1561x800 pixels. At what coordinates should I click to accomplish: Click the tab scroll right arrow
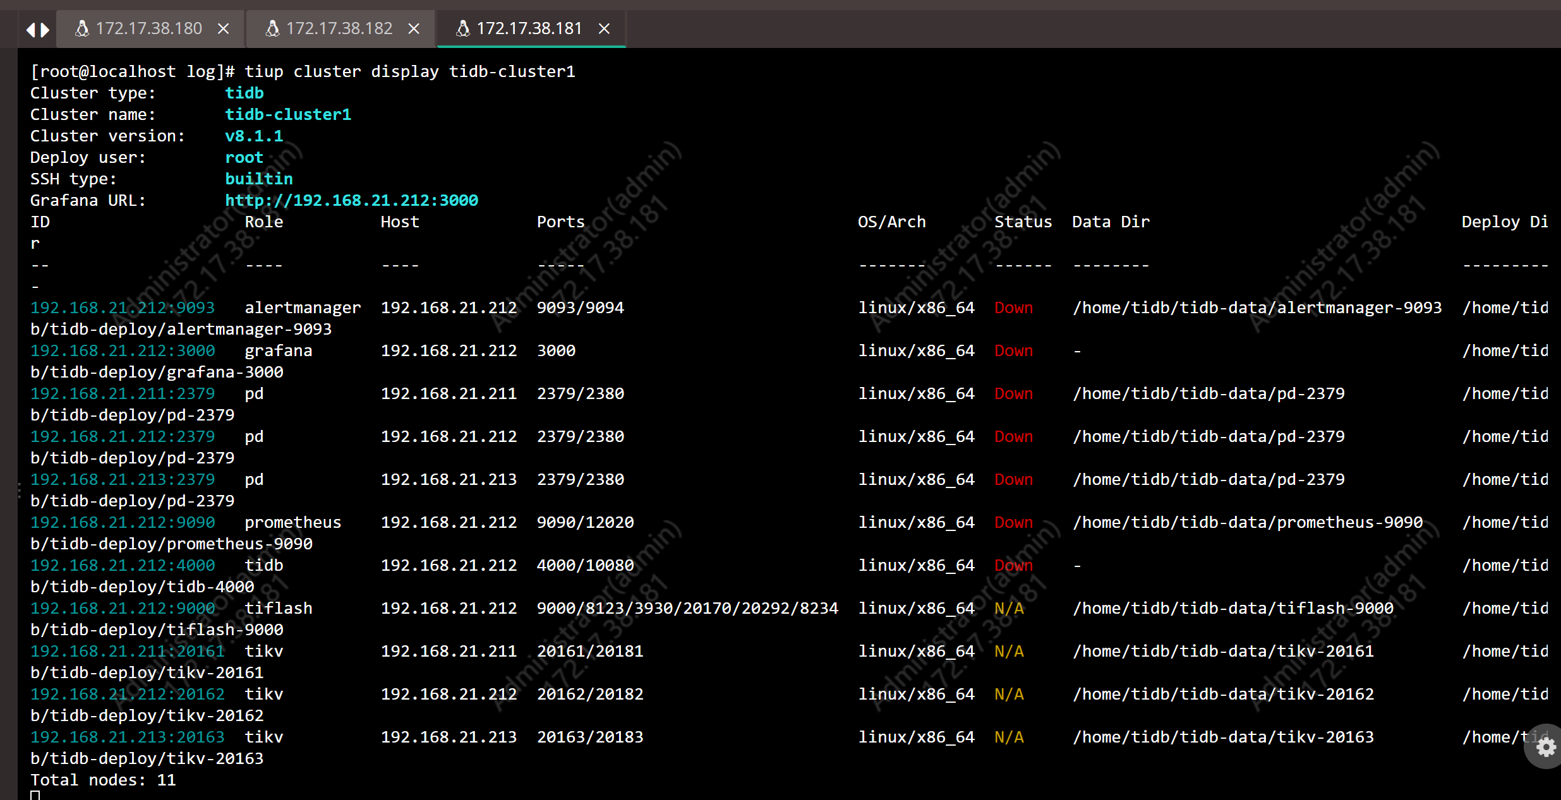(45, 29)
